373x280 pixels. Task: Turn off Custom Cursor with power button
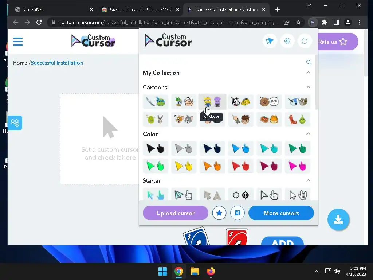[305, 41]
